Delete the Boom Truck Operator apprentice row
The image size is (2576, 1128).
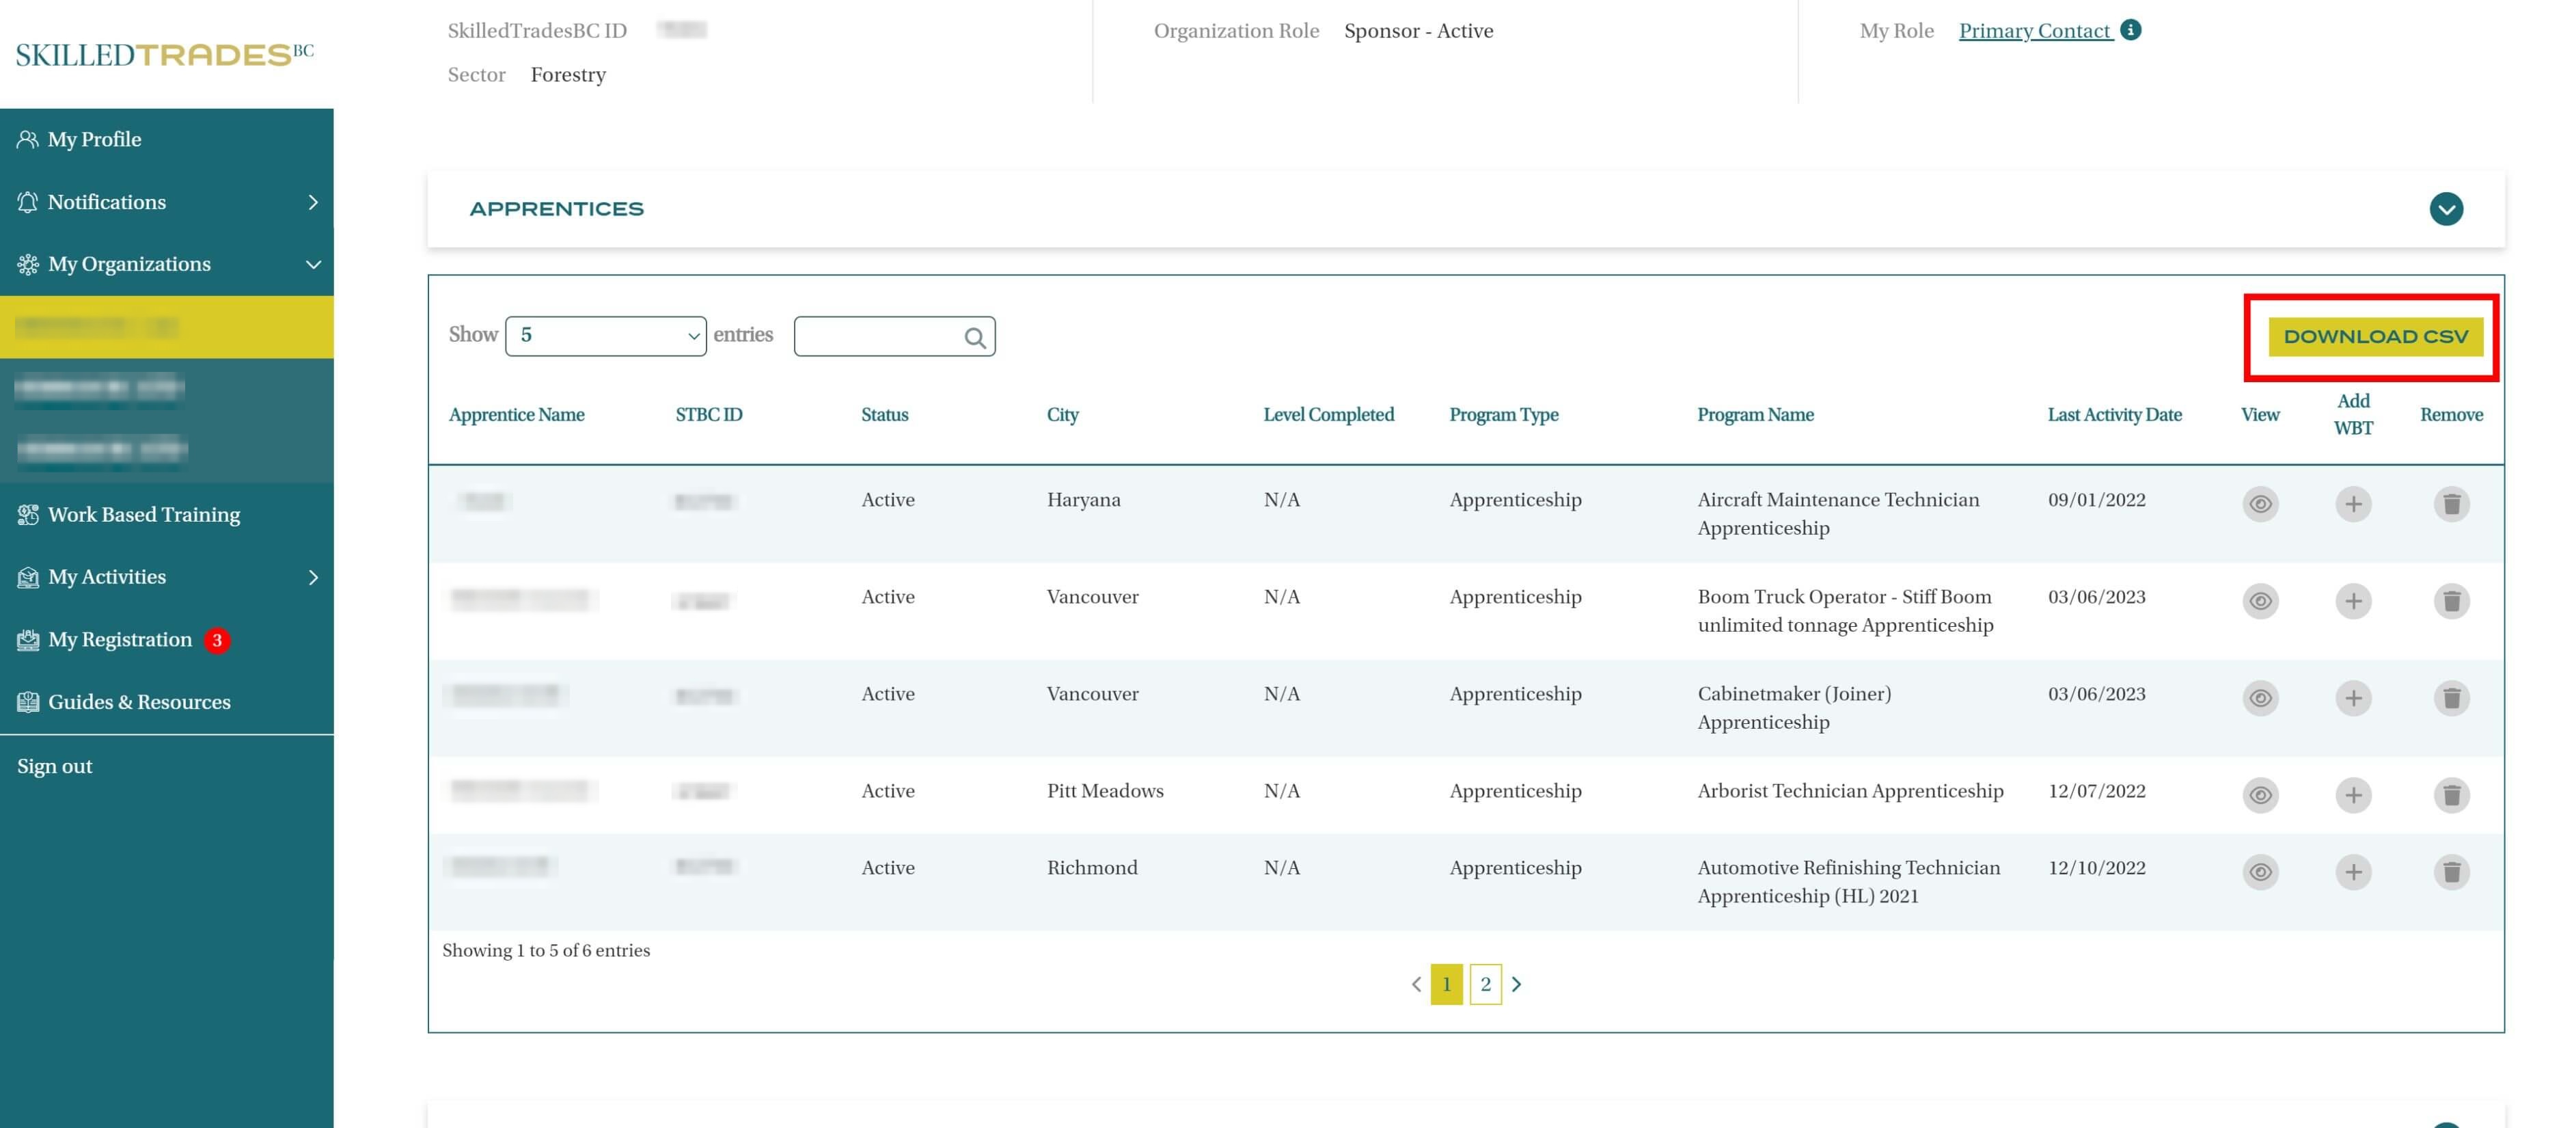point(2450,600)
